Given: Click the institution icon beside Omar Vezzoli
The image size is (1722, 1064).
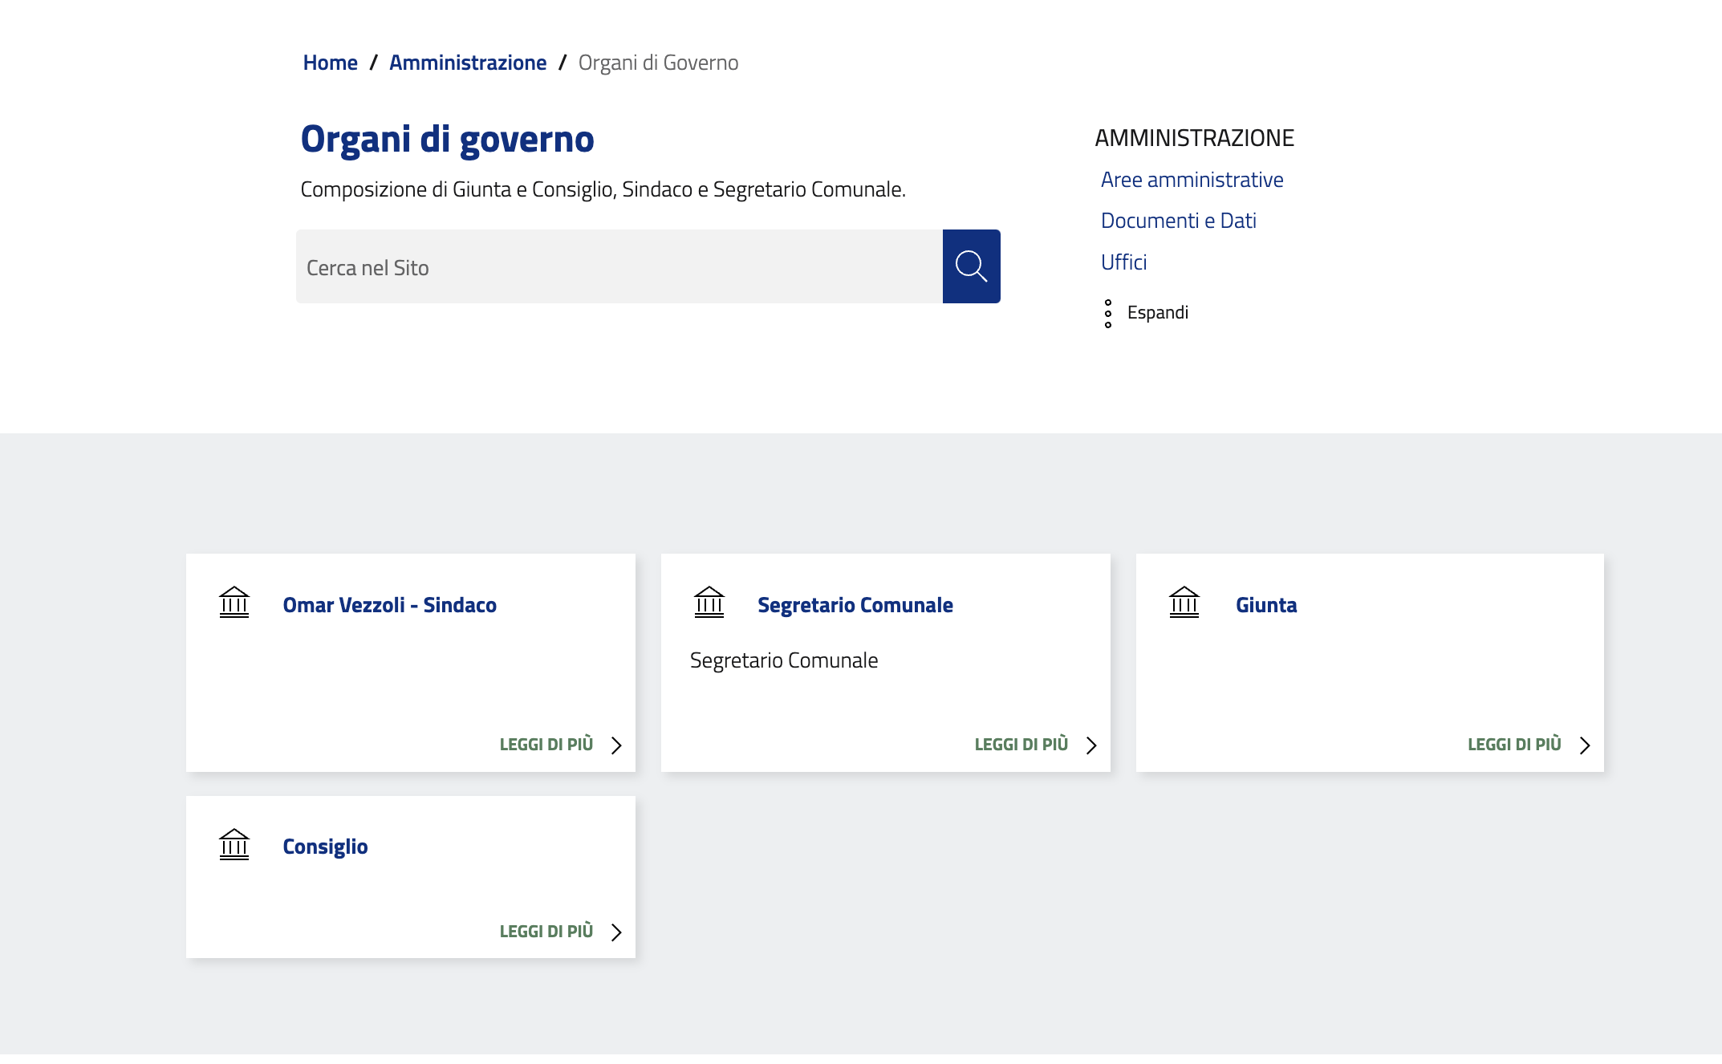Looking at the screenshot, I should (234, 603).
